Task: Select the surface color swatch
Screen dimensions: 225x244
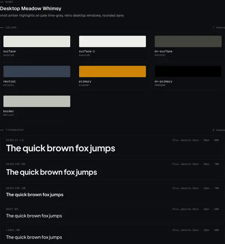Action: (x=37, y=41)
